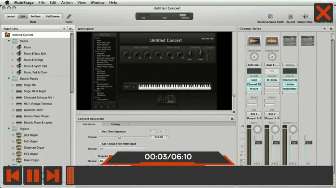Image resolution: width=336 pixels, height=188 pixels.
Task: Add a new patch with the Patch List plus
Action: [x=64, y=29]
